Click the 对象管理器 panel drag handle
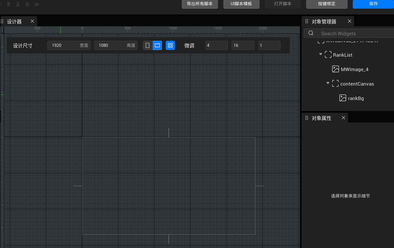Screen dimensions: 394x248 pos(307,21)
